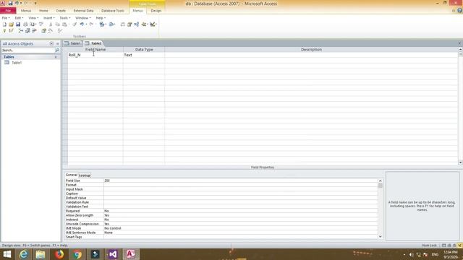Click the Paste toolbar icon

[x=64, y=25]
